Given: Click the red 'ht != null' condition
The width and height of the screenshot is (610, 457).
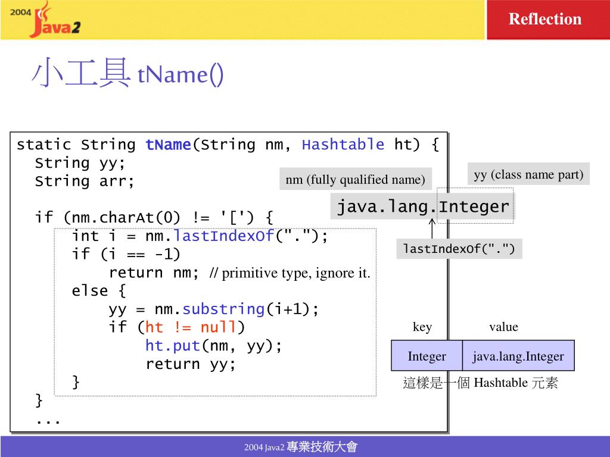Looking at the screenshot, I should coord(190,327).
